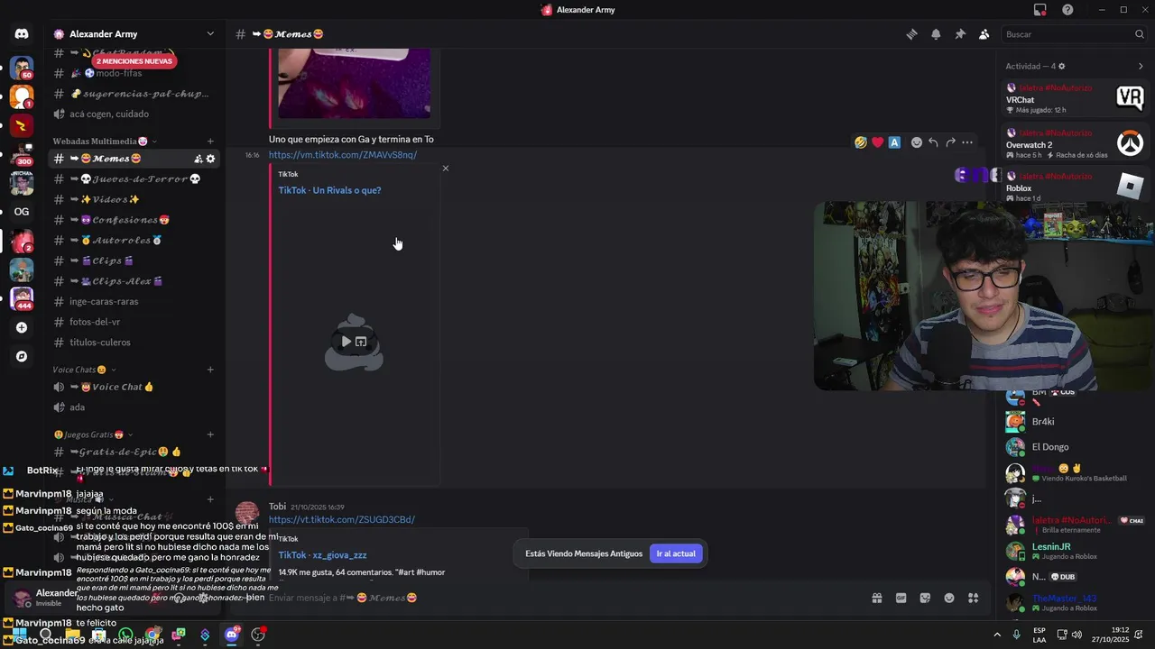This screenshot has width=1155, height=649.
Task: Select the Autoroles channel
Action: click(x=134, y=241)
